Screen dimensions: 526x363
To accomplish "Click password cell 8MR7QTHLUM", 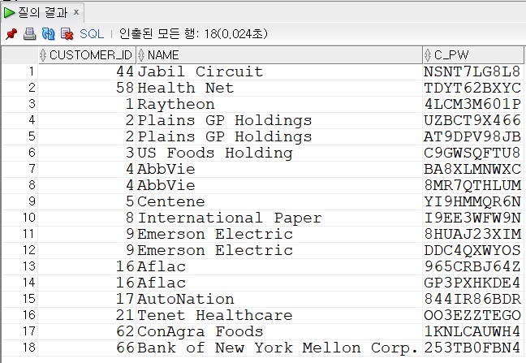I will (473, 185).
